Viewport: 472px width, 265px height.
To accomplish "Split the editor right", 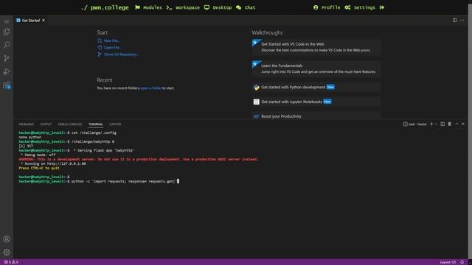I will [x=454, y=20].
